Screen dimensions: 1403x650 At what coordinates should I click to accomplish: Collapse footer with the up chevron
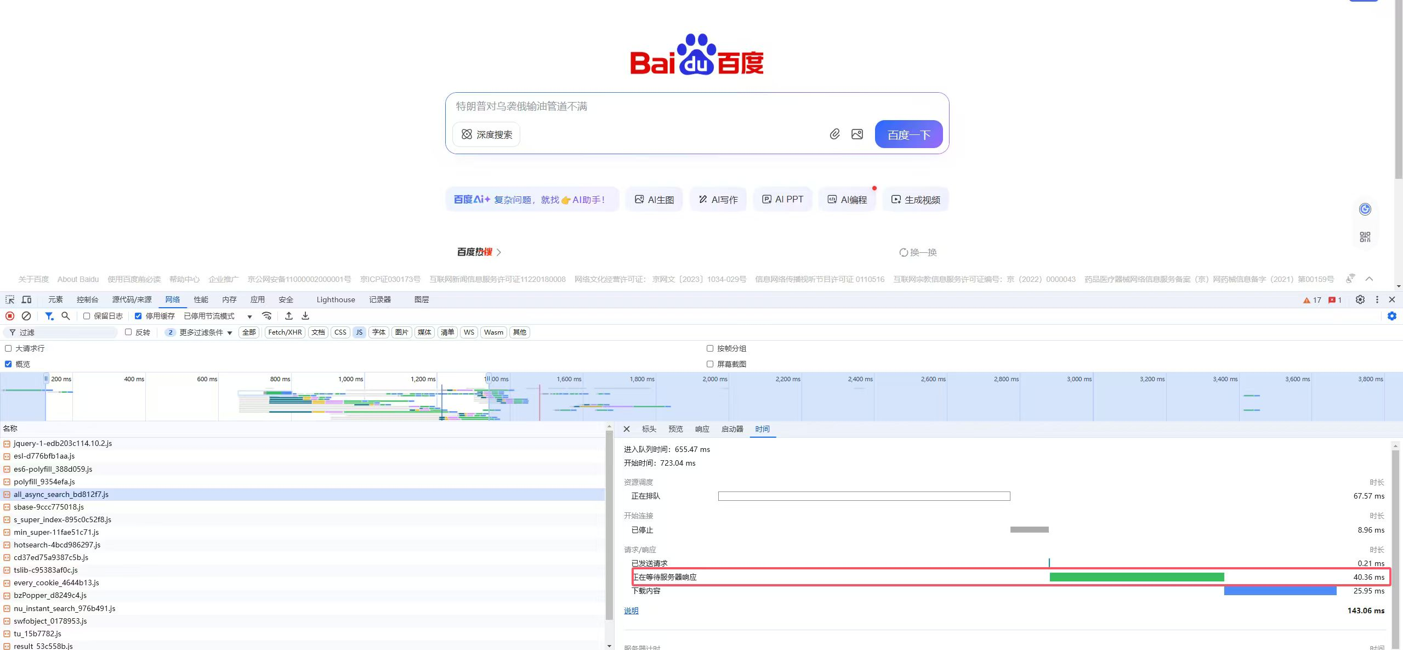click(x=1369, y=279)
